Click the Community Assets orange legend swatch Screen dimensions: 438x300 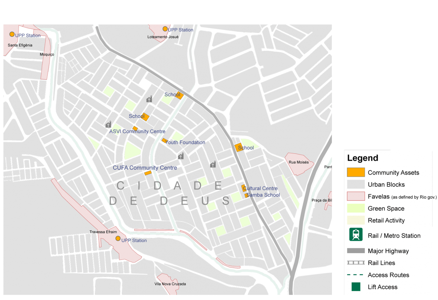click(x=356, y=172)
